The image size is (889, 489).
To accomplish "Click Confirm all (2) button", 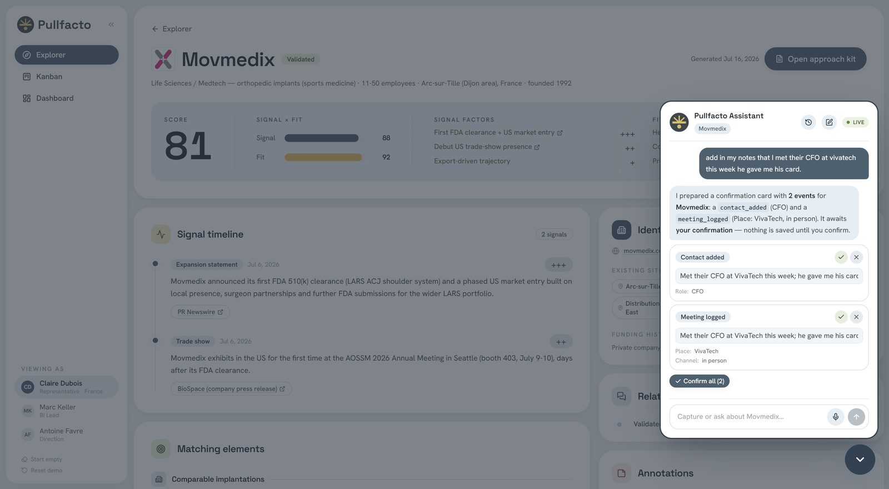I will click(x=700, y=381).
